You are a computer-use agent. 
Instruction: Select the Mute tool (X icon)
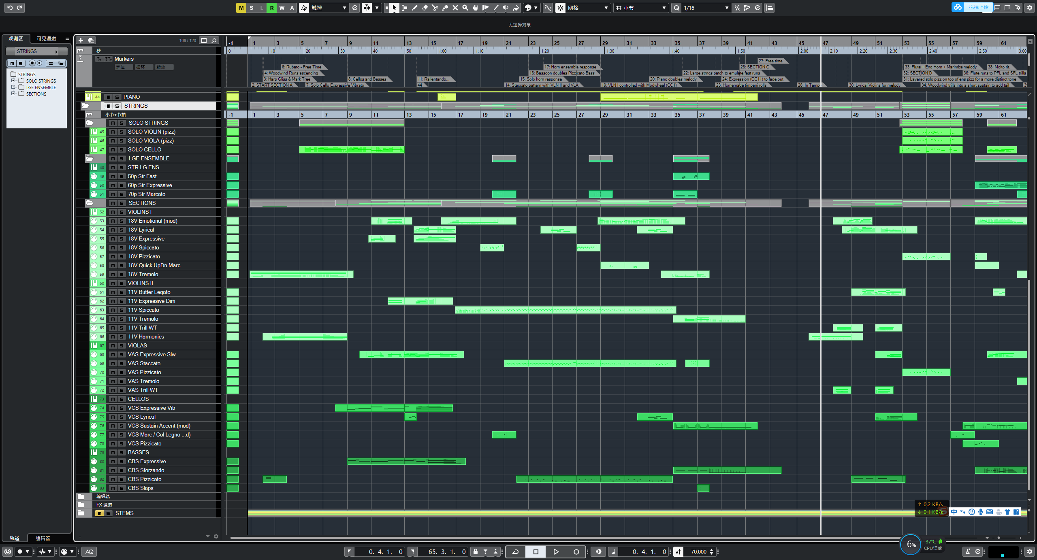coord(455,8)
